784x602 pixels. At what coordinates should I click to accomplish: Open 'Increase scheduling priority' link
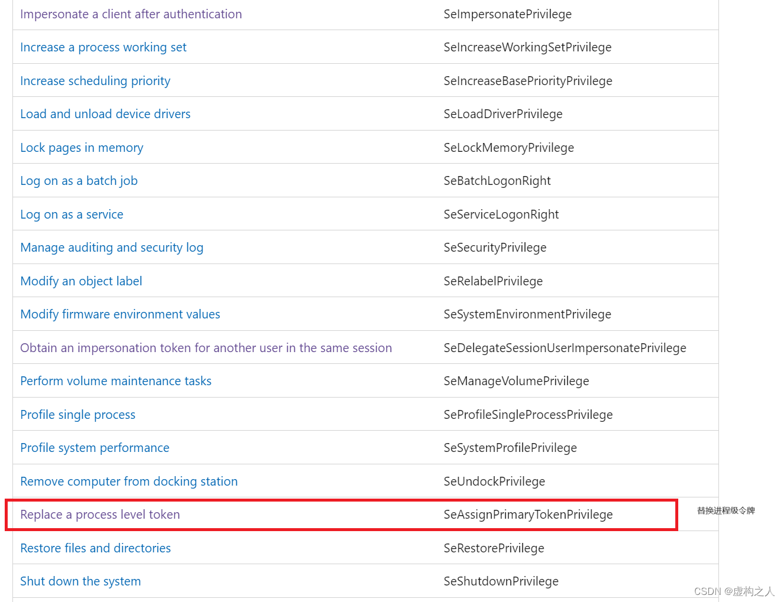coord(95,81)
